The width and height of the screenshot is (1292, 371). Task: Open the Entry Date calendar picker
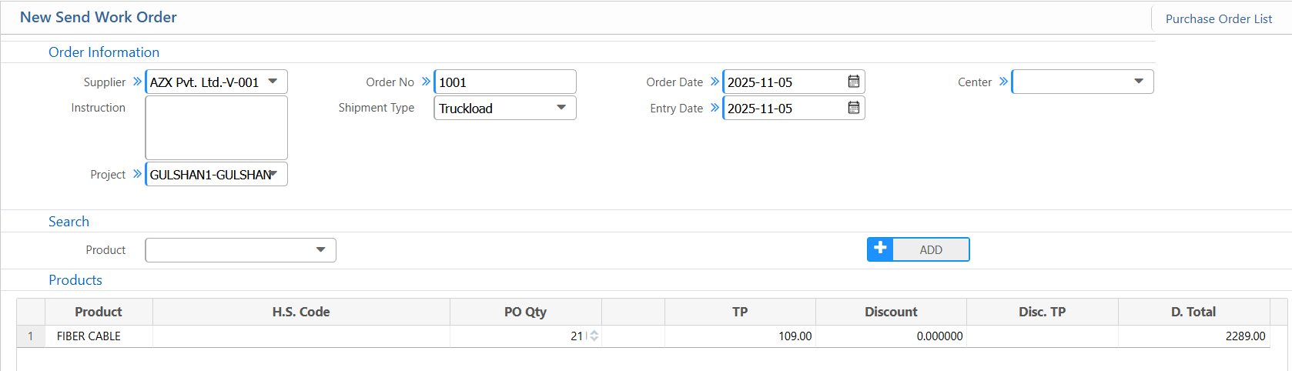tap(853, 108)
